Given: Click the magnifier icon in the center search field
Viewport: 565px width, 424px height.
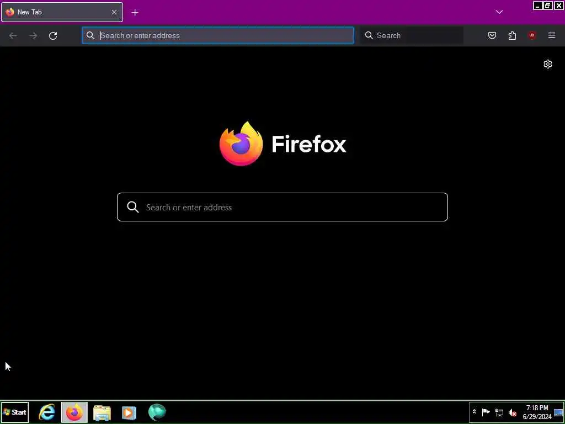Looking at the screenshot, I should click(x=133, y=207).
